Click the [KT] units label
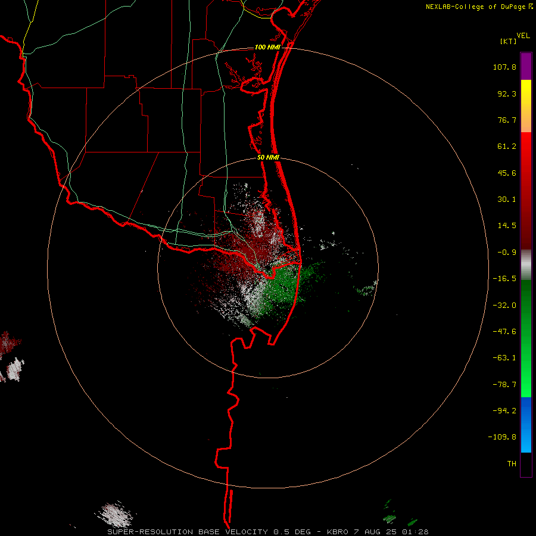Viewport: 536px width, 536px height. [x=508, y=42]
